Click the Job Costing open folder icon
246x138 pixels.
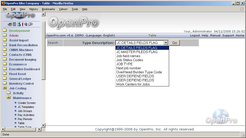tap(5, 88)
